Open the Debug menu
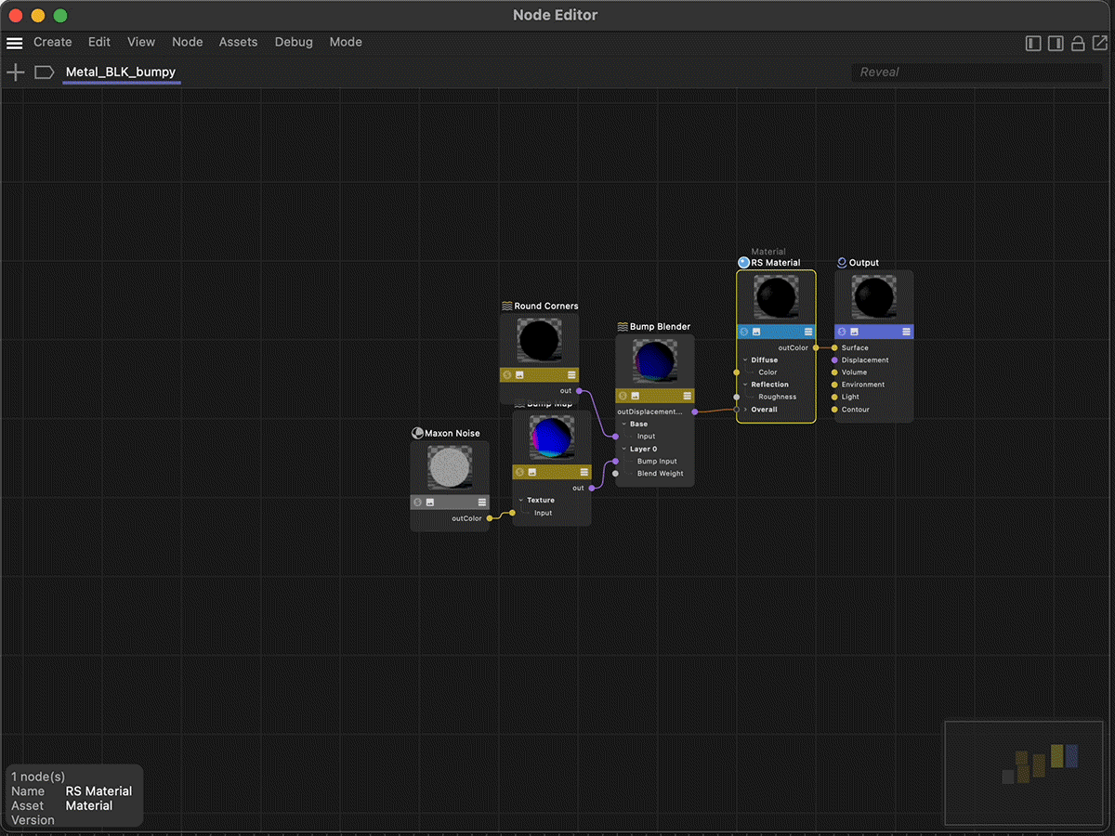The image size is (1115, 836). [x=294, y=43]
